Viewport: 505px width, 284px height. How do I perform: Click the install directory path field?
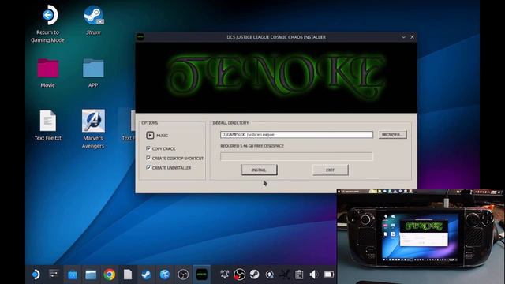tap(297, 134)
